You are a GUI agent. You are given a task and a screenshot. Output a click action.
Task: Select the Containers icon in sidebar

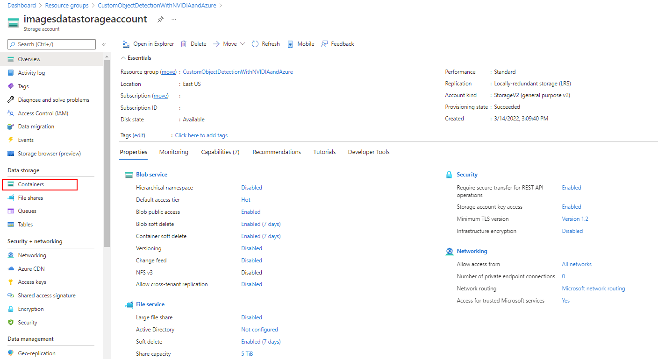(x=11, y=184)
